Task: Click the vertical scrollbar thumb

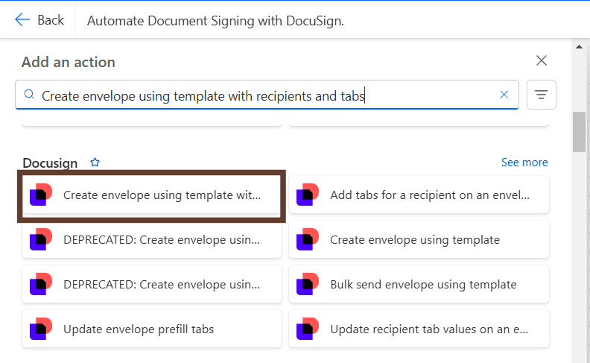Action: (x=578, y=132)
